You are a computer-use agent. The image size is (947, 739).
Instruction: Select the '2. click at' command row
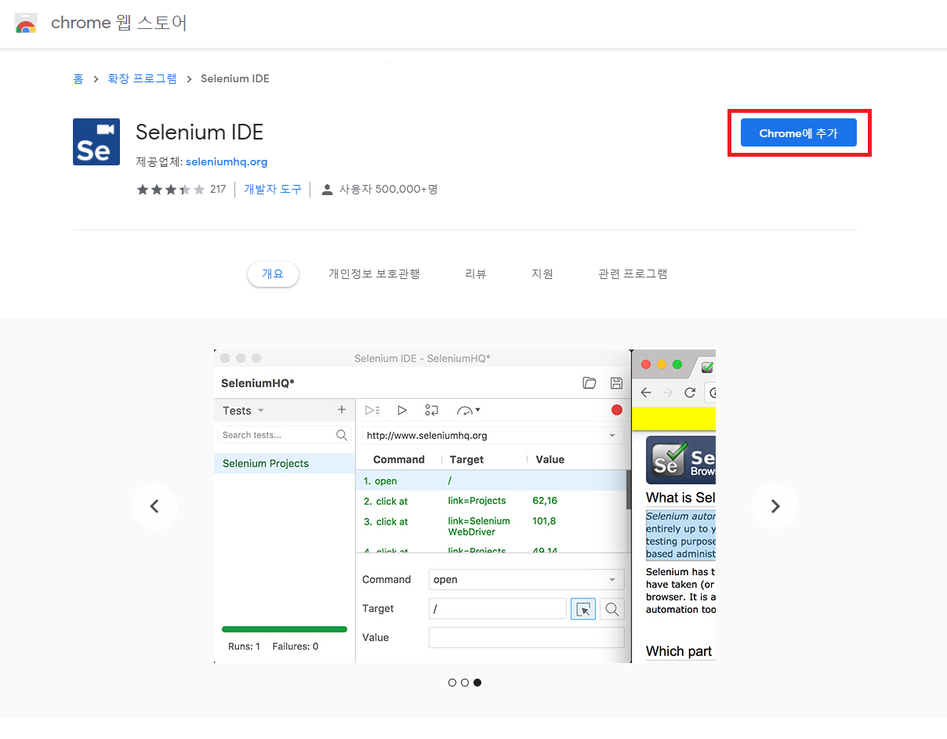tap(492, 501)
